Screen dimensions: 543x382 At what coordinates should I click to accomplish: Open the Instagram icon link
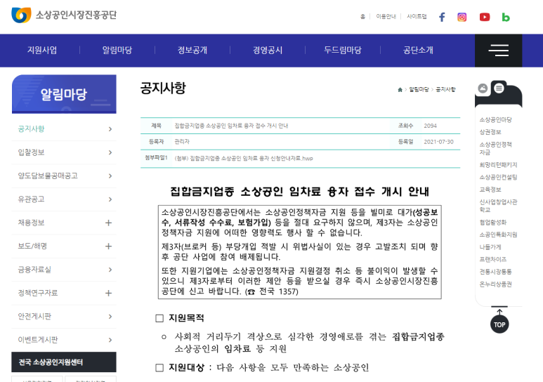pyautogui.click(x=462, y=17)
